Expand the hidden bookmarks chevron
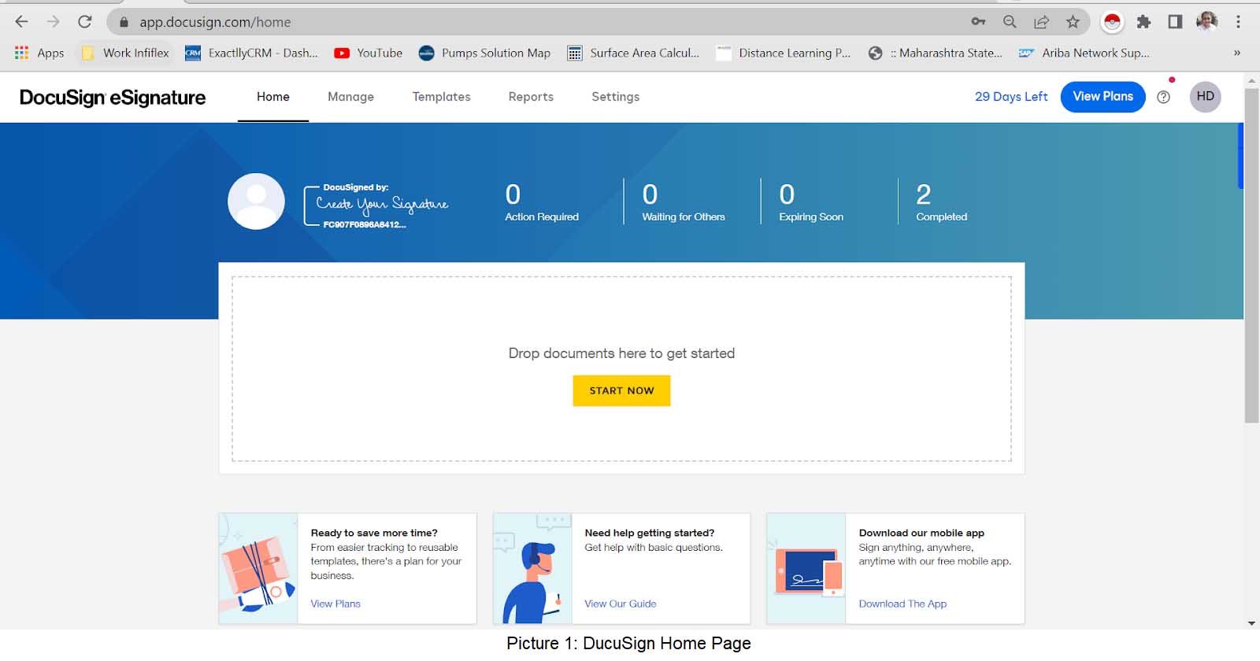This screenshot has height=661, width=1260. (1237, 53)
